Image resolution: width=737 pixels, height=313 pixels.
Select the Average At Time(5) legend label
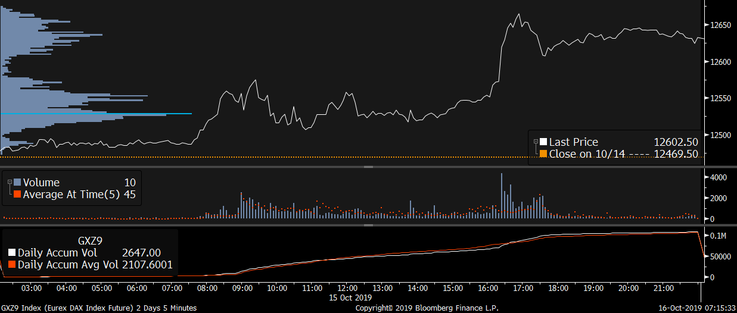click(71, 194)
